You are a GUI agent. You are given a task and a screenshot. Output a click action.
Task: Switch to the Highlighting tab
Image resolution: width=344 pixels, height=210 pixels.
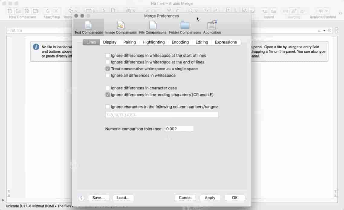point(154,42)
